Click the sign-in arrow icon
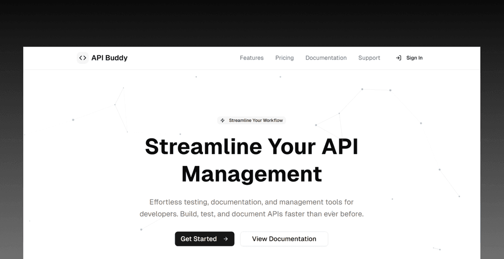The height and width of the screenshot is (259, 504). pyautogui.click(x=399, y=58)
